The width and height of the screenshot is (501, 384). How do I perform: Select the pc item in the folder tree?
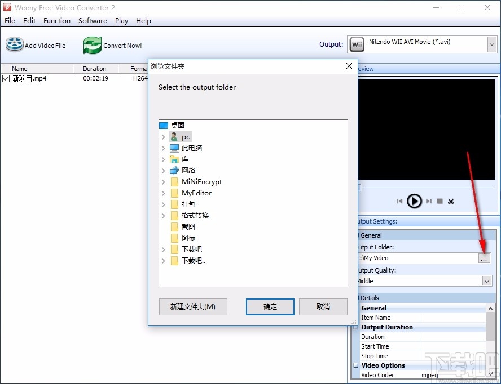186,136
